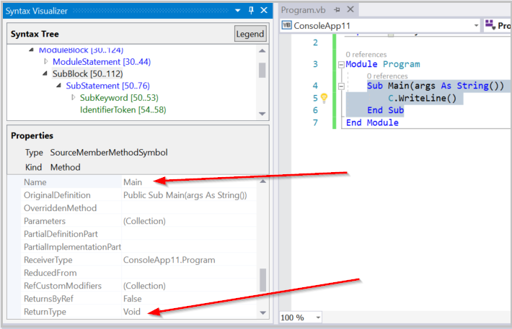Expand the SubKeyword tree node
Image resolution: width=512 pixels, height=329 pixels.
click(x=73, y=98)
